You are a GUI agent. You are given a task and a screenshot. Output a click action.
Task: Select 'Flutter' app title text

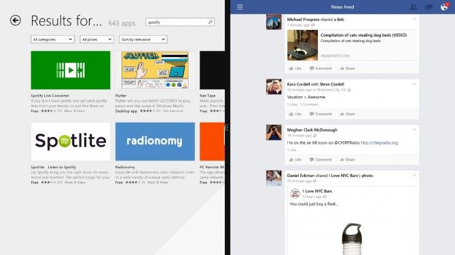click(121, 96)
